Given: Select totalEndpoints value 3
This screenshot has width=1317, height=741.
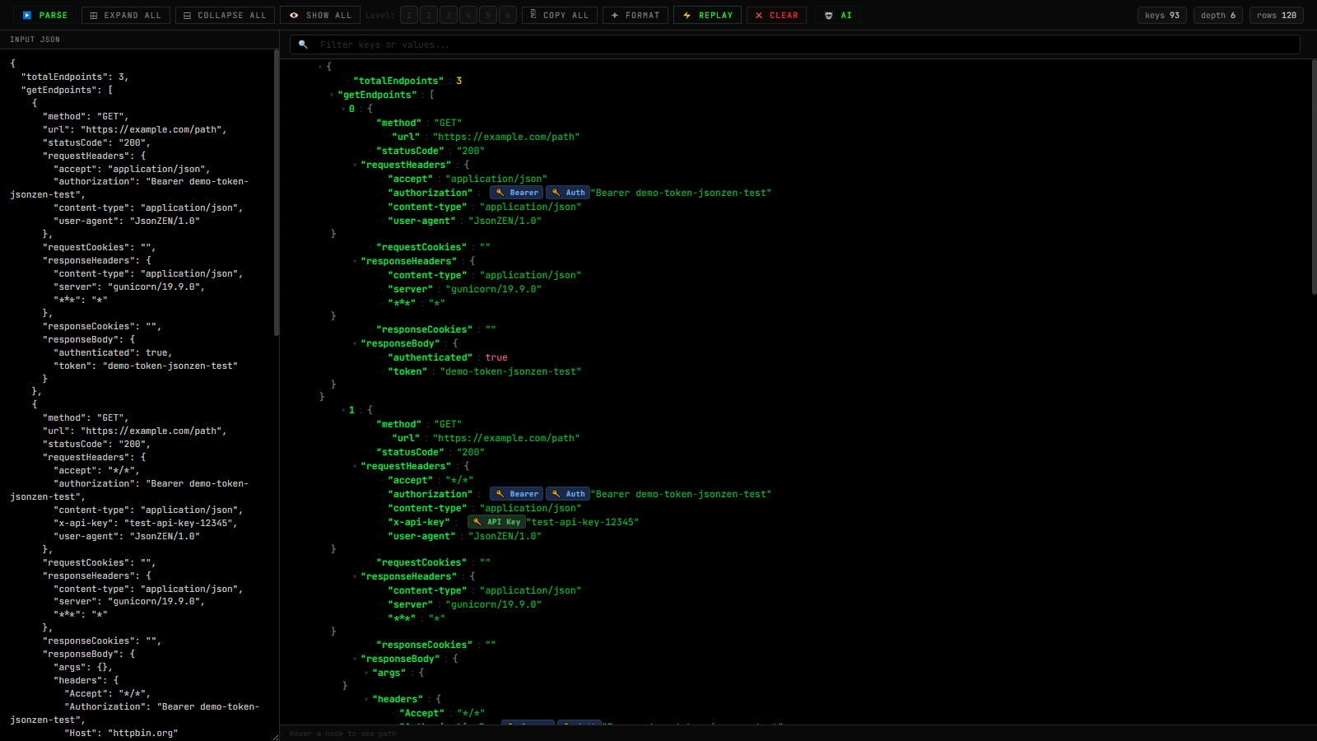Looking at the screenshot, I should click(458, 81).
